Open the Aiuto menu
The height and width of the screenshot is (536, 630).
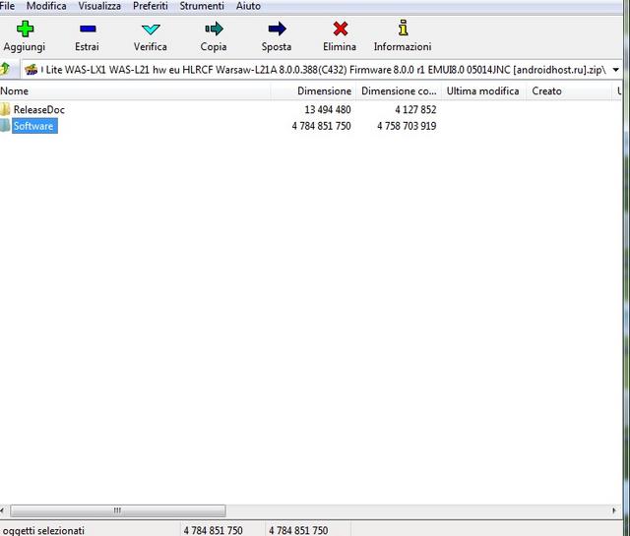click(x=248, y=6)
